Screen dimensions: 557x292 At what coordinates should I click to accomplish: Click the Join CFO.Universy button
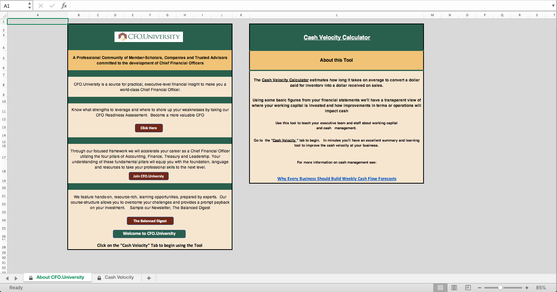pos(149,176)
